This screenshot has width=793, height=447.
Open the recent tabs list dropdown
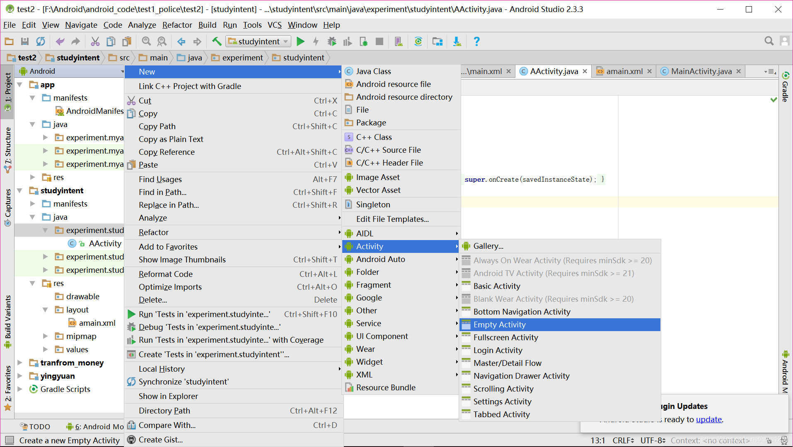(x=770, y=72)
